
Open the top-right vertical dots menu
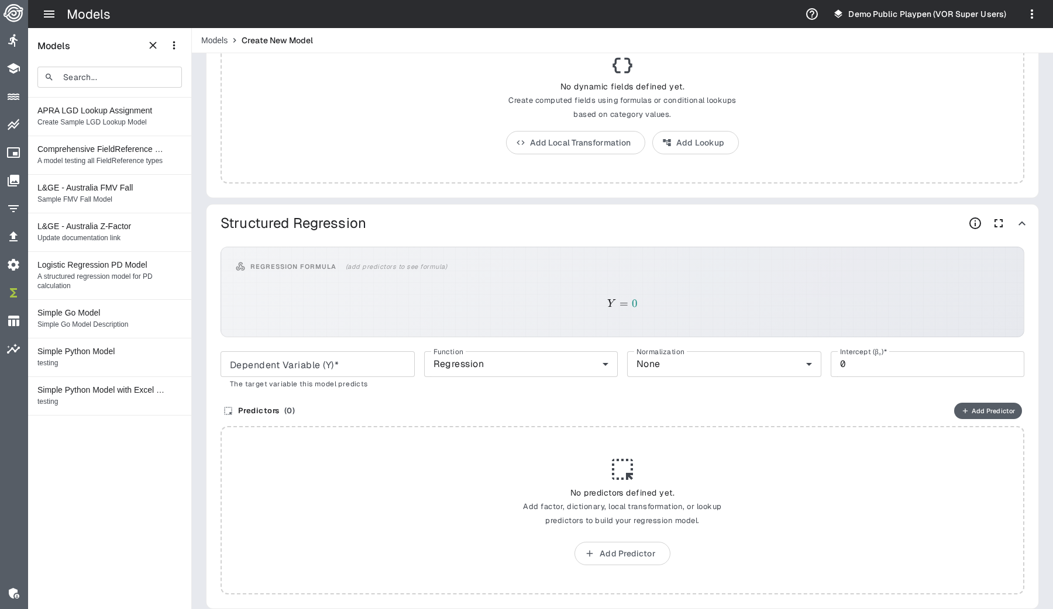tap(1032, 14)
